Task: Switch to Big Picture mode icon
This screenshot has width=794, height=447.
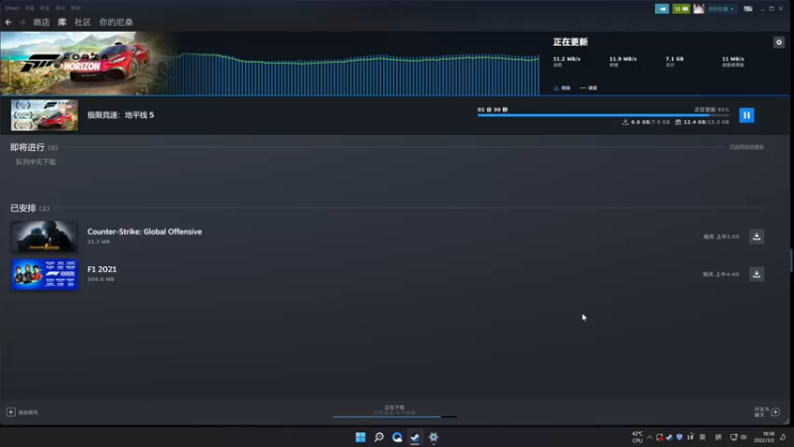Action: pyautogui.click(x=748, y=9)
